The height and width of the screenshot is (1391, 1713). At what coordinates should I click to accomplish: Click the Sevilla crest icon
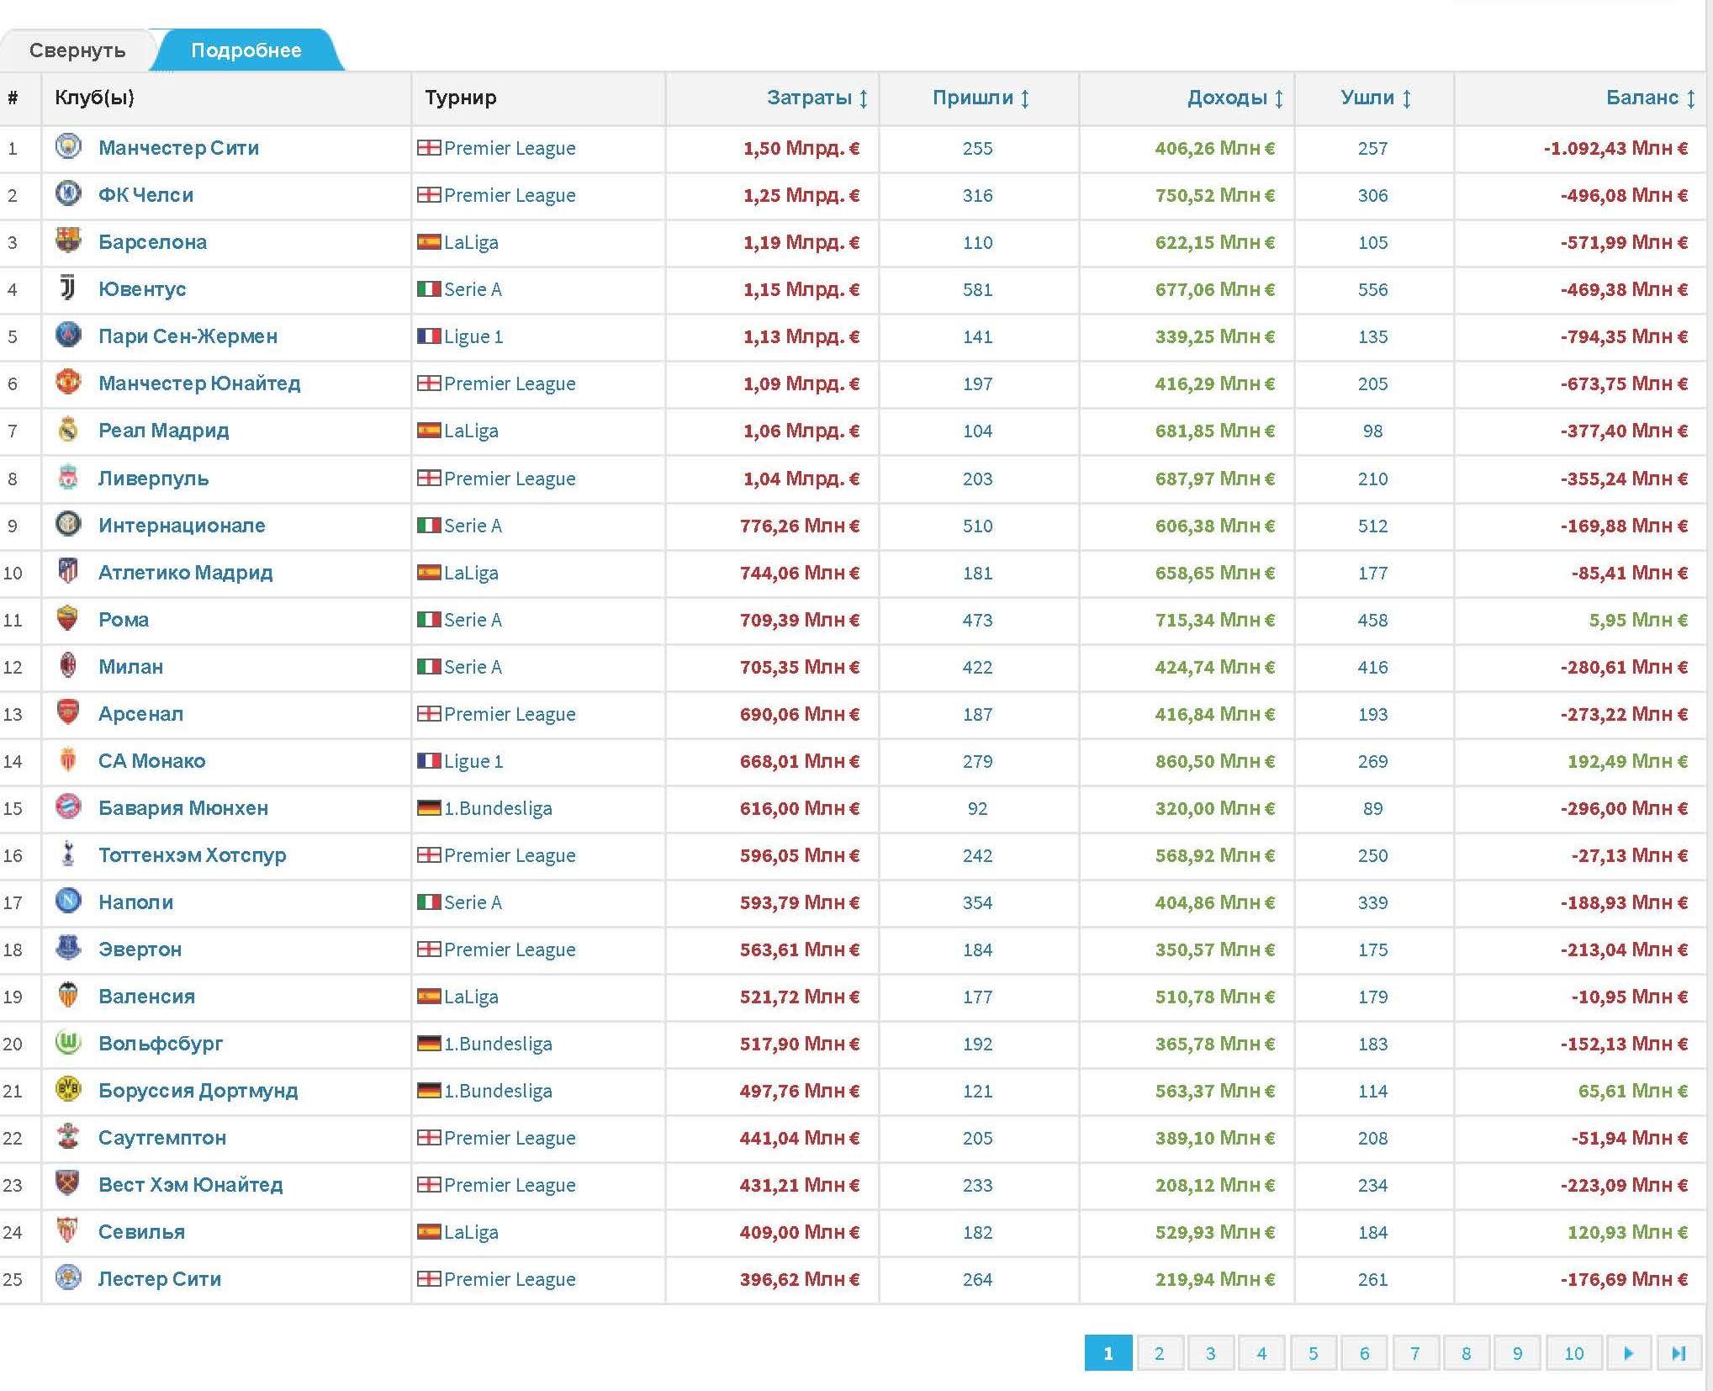(68, 1231)
